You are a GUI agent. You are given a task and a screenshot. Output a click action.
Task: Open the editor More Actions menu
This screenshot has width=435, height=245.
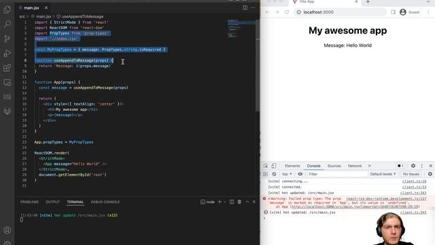(253, 7)
